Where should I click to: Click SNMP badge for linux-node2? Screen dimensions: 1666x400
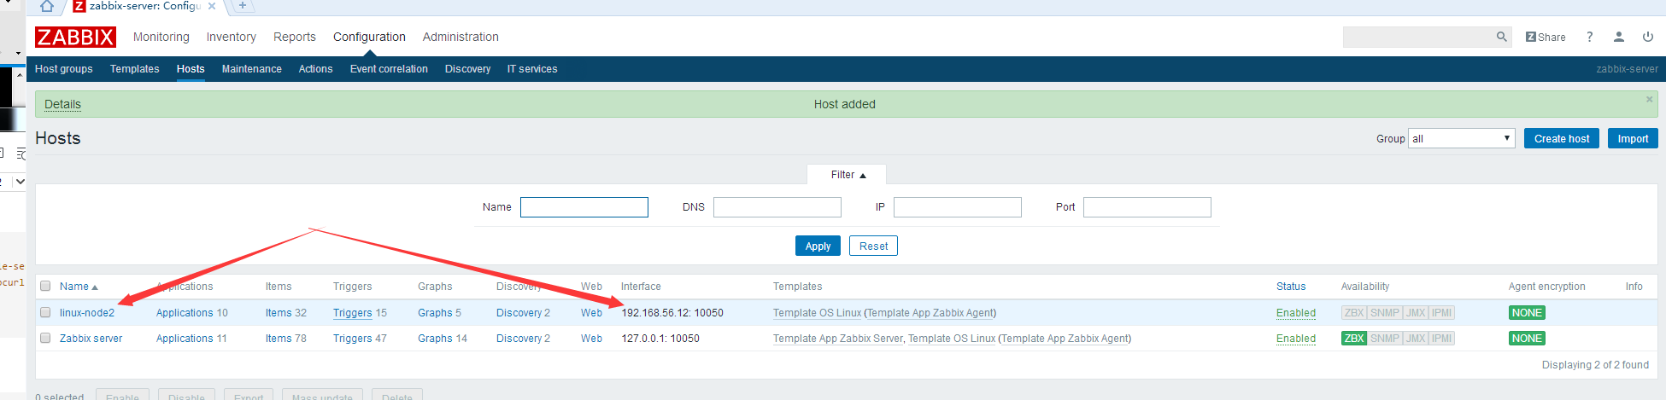[1385, 313]
